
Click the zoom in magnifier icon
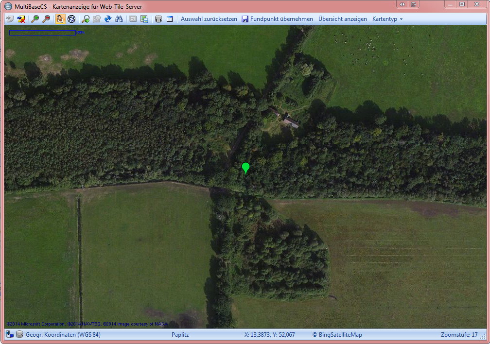(35, 19)
